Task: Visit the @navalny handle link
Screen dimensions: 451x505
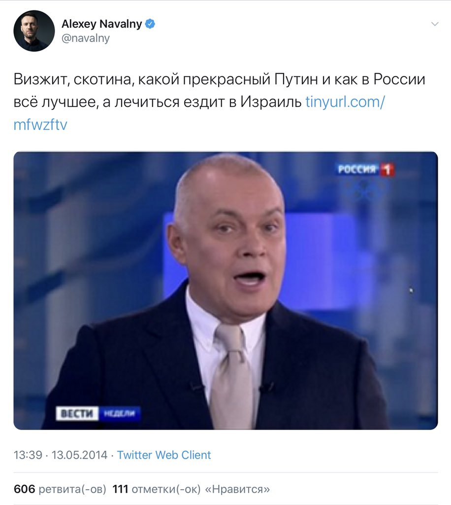Action: click(x=86, y=38)
